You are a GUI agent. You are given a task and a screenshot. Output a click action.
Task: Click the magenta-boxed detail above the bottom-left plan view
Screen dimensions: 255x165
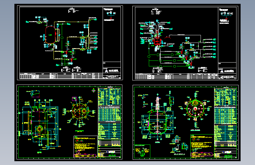74,99
